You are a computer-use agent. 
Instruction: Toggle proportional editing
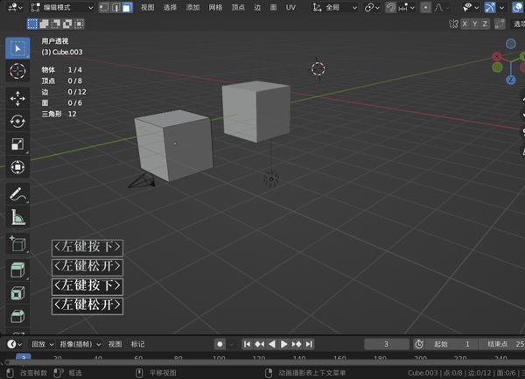point(425,7)
